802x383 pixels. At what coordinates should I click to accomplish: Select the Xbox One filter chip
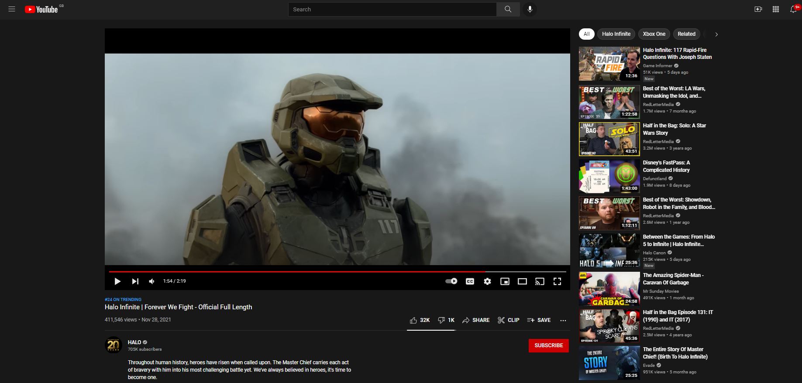click(654, 34)
